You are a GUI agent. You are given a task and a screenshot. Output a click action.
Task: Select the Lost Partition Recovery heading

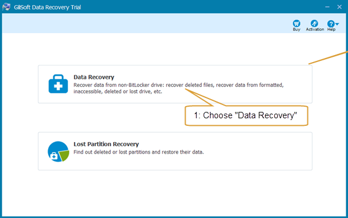[106, 144]
